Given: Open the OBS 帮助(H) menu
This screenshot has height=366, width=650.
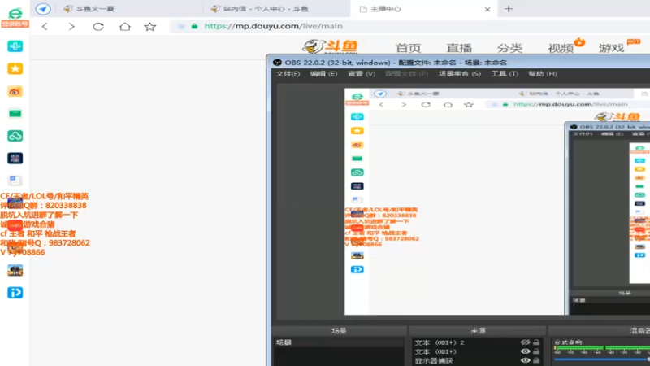Looking at the screenshot, I should (x=543, y=74).
